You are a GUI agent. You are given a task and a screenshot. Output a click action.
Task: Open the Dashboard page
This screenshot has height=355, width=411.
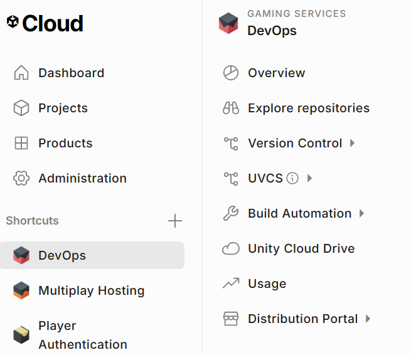click(72, 73)
